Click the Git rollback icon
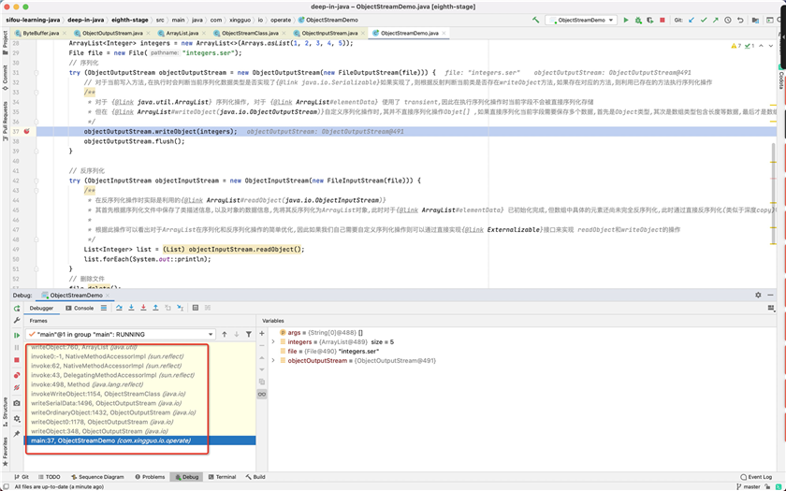The image size is (786, 491). point(740,20)
